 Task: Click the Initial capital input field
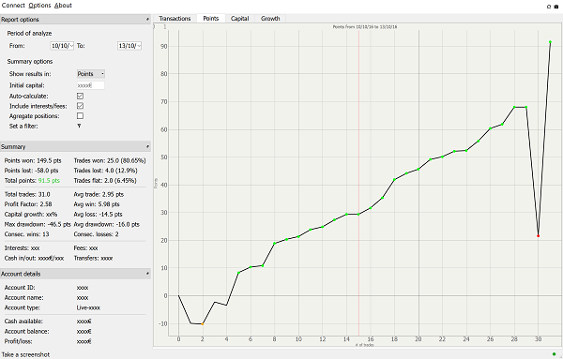[x=91, y=85]
